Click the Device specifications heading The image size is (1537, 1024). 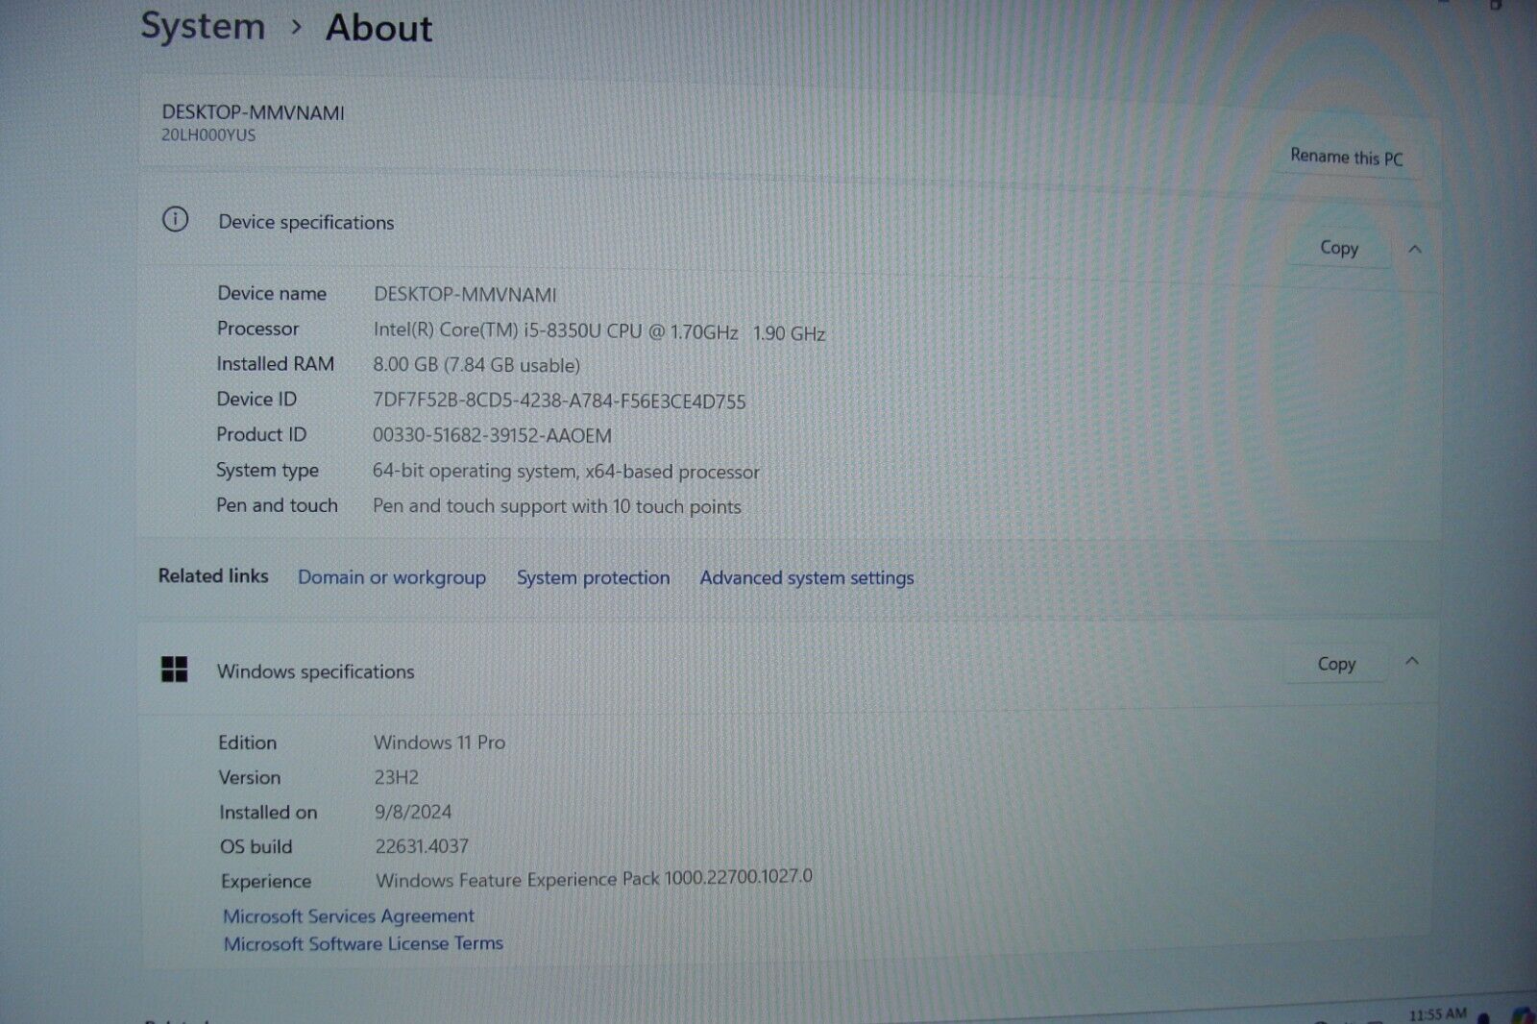click(x=305, y=222)
